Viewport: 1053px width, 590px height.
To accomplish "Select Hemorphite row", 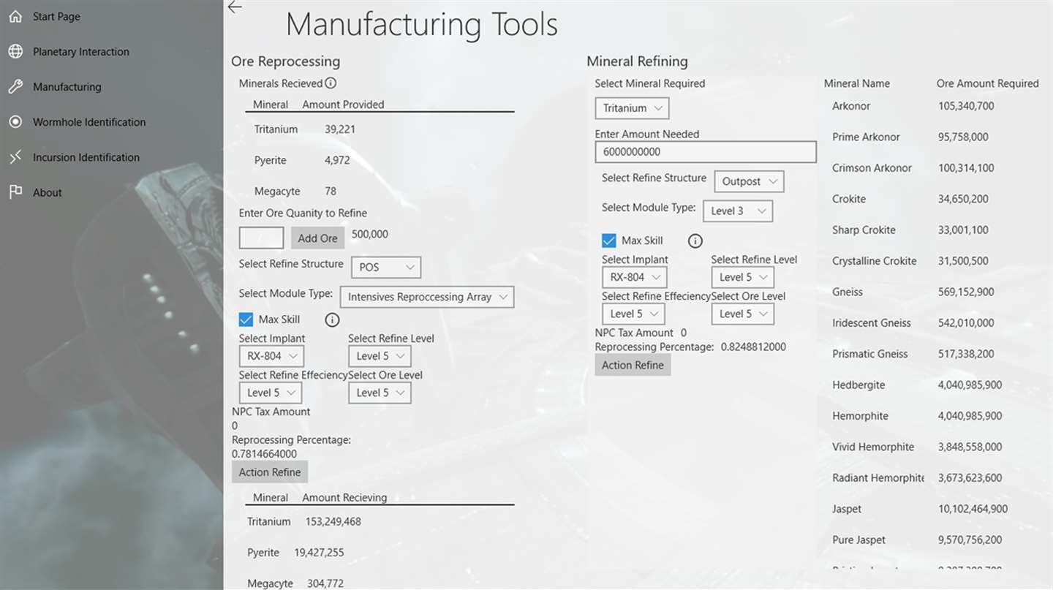I will click(936, 415).
